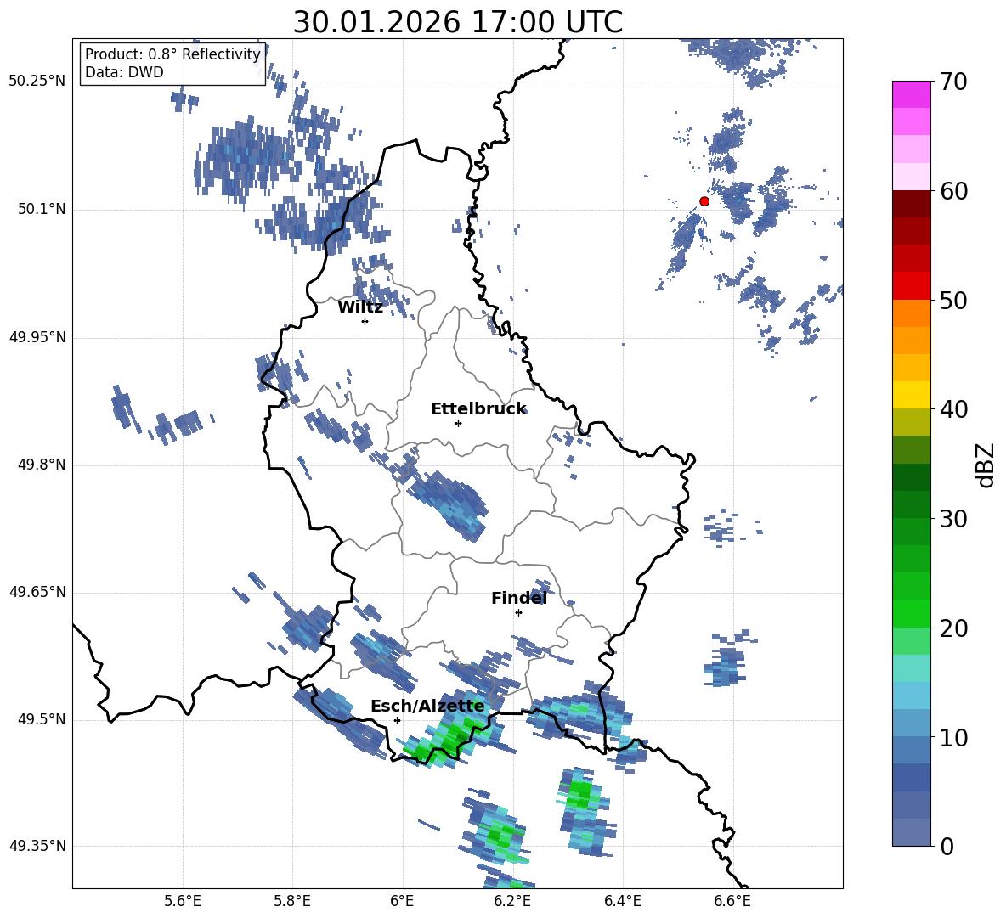Click the colorbar label 60
1006x918 pixels.
[953, 191]
